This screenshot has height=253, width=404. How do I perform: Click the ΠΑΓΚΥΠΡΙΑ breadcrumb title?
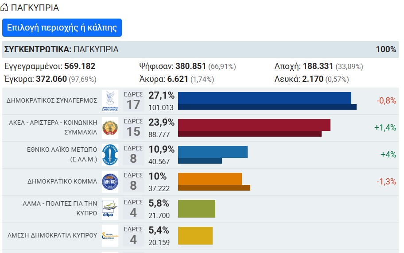[x=35, y=8]
